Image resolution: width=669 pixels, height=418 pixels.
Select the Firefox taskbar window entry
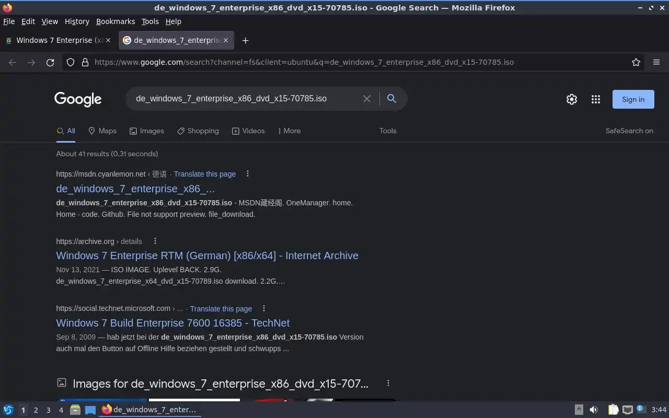(150, 410)
